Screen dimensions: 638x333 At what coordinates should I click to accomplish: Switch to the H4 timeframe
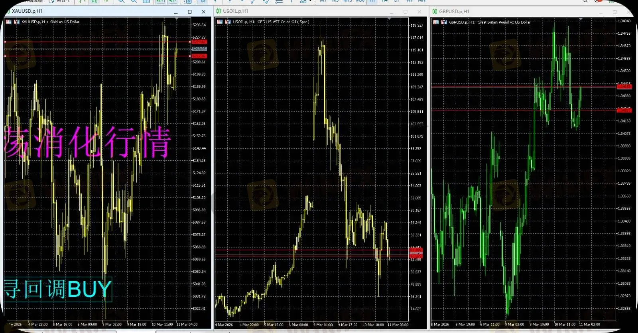[x=384, y=1]
